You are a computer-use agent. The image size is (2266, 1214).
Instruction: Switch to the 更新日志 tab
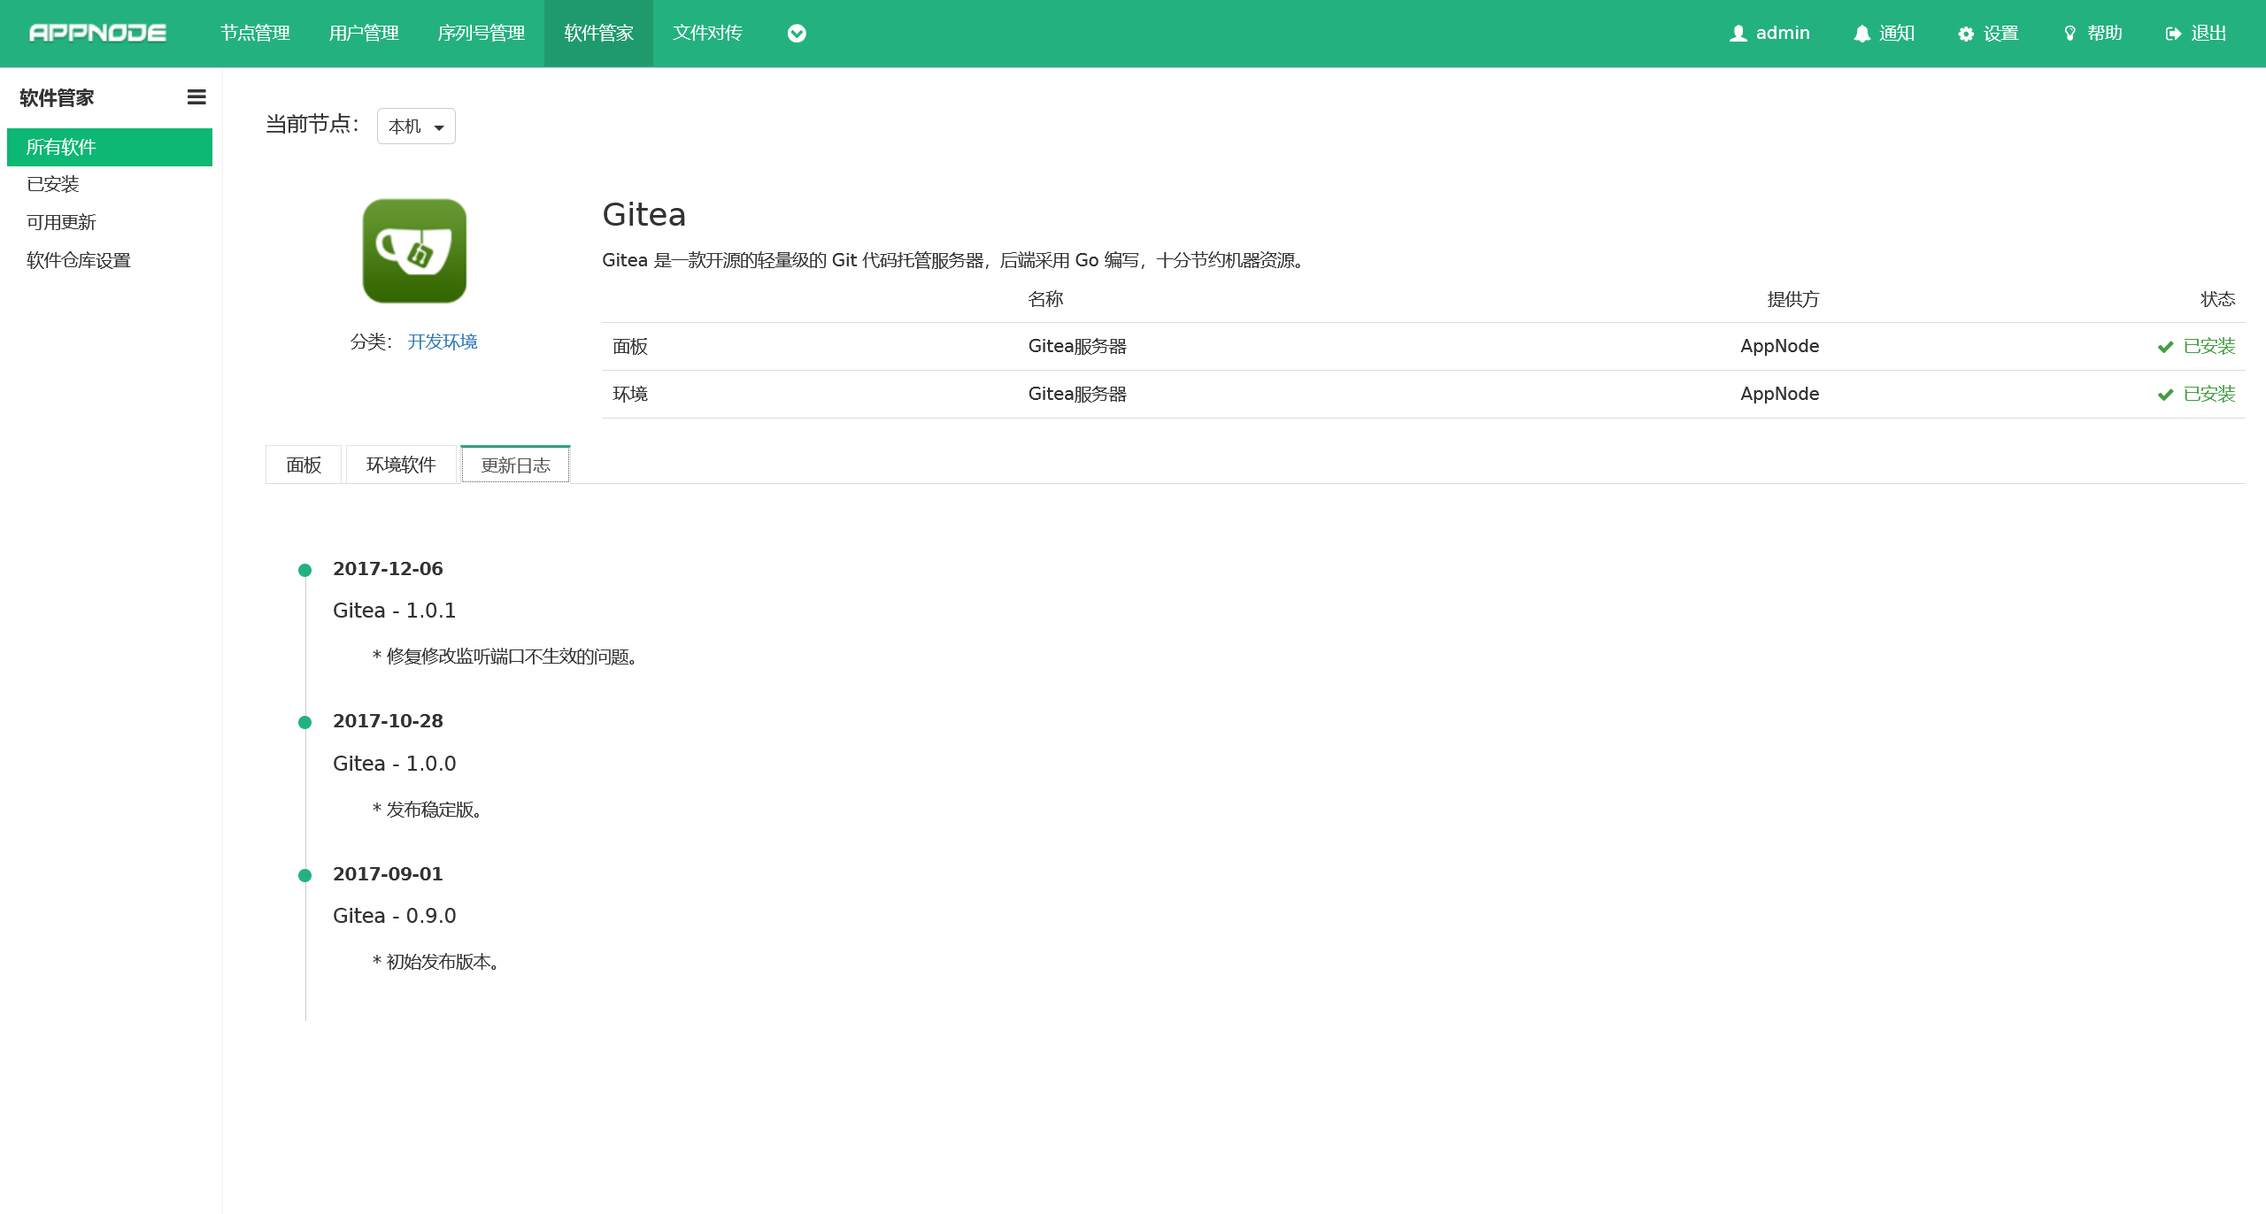[515, 465]
